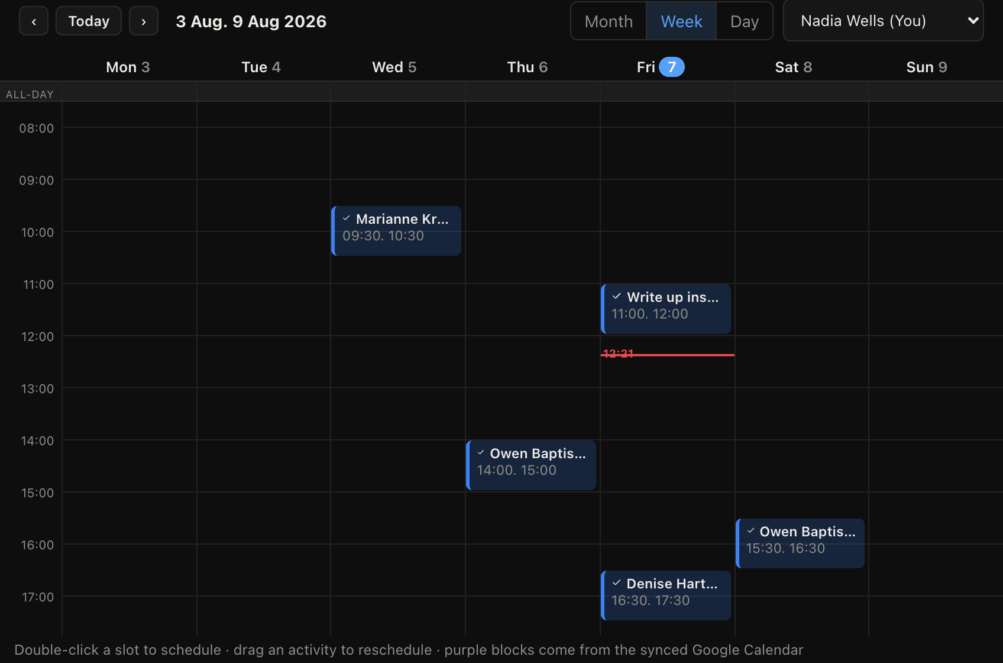1003x663 pixels.
Task: Click the 08:00 time label
Action: 37,128
